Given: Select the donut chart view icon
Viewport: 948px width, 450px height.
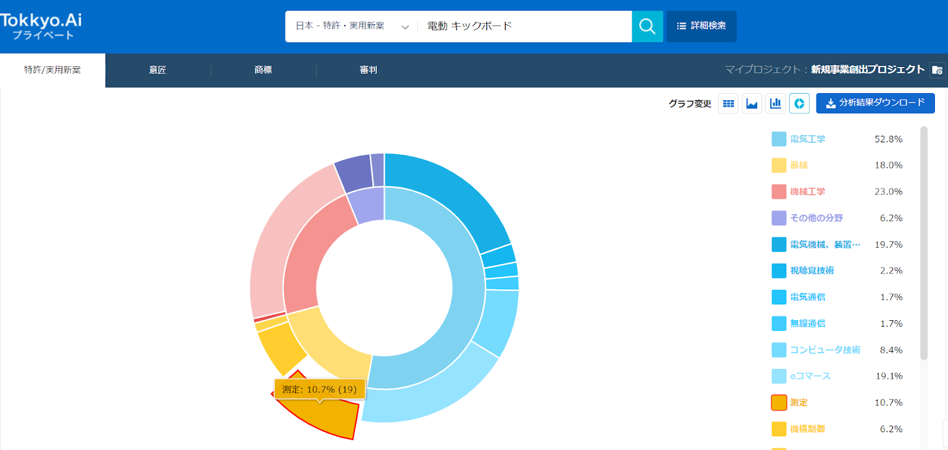Looking at the screenshot, I should pos(799,103).
